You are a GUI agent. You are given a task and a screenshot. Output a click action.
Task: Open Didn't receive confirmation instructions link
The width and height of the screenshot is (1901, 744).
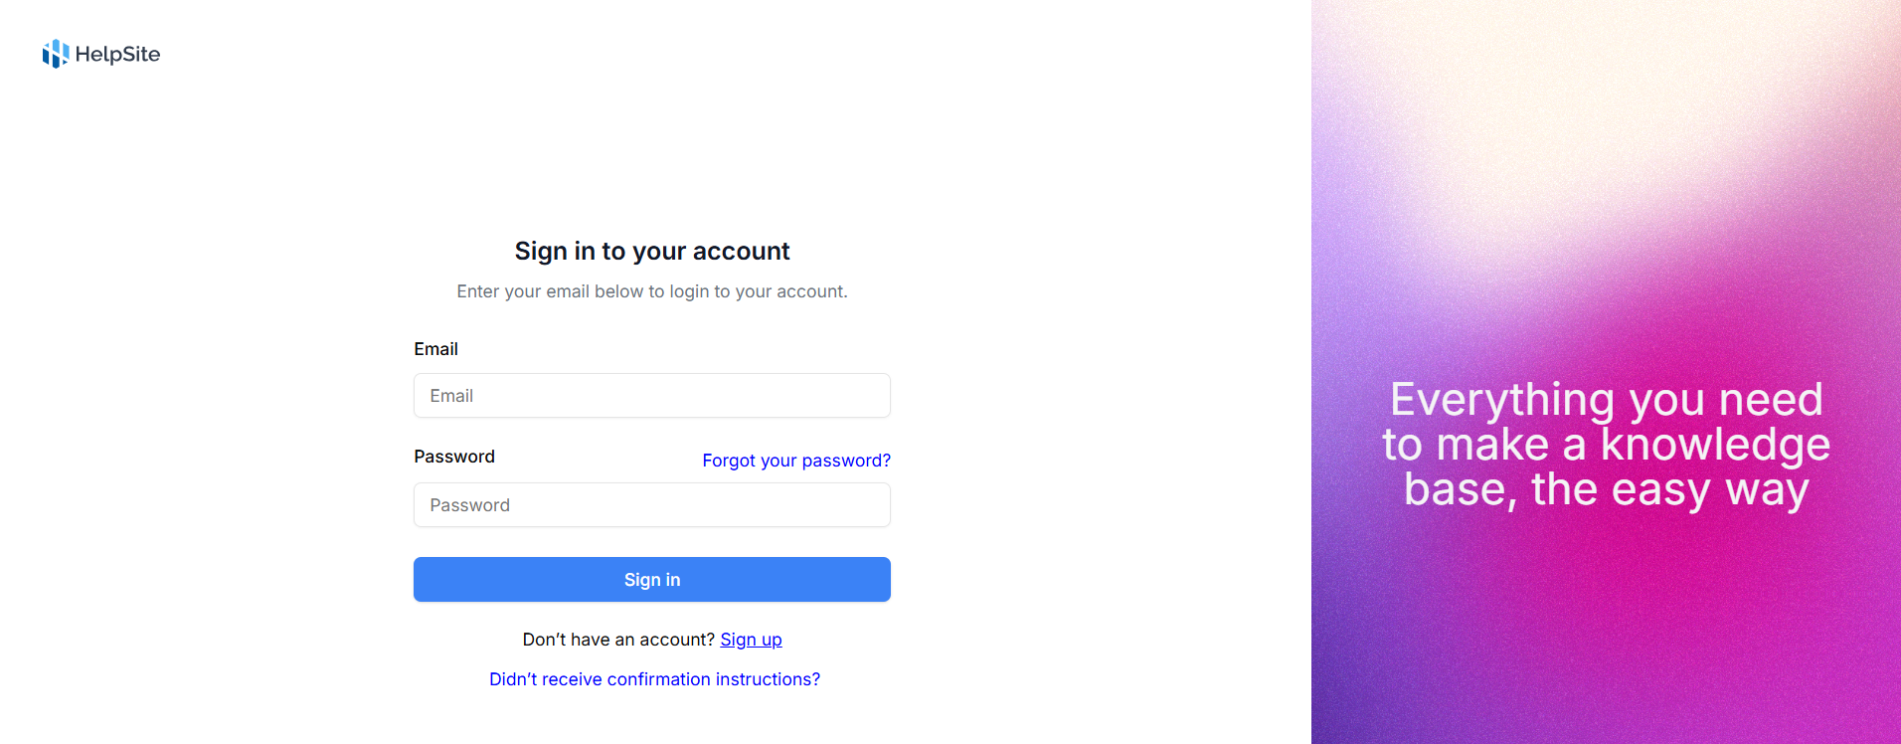tap(654, 679)
